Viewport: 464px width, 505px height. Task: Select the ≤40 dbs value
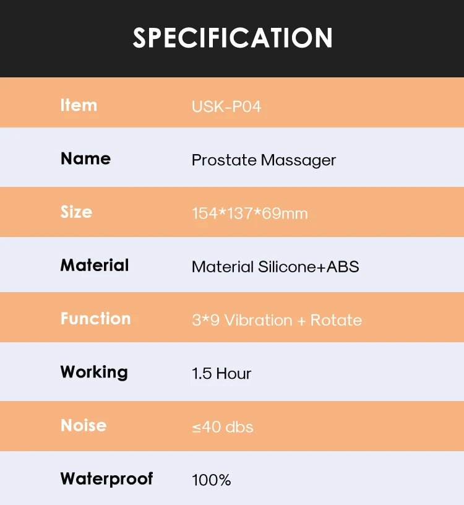click(222, 427)
